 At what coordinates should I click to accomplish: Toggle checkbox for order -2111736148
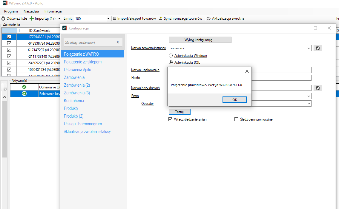(x=9, y=57)
